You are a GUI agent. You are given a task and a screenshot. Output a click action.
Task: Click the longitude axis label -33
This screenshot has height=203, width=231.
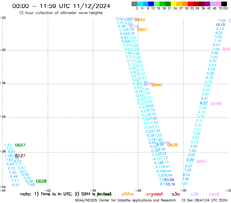coord(184,191)
